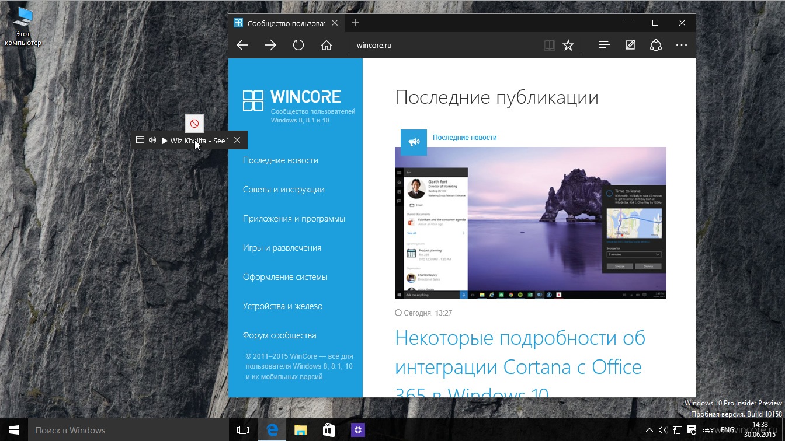
Task: Select the "Wiz Khalifa - See" tab title
Action: coord(198,141)
